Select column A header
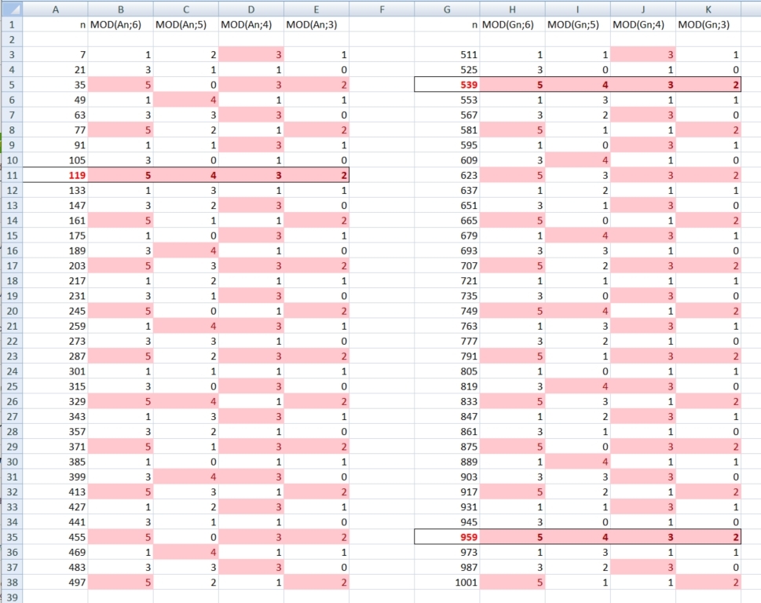Viewport: 761px width, 603px height. pyautogui.click(x=55, y=9)
